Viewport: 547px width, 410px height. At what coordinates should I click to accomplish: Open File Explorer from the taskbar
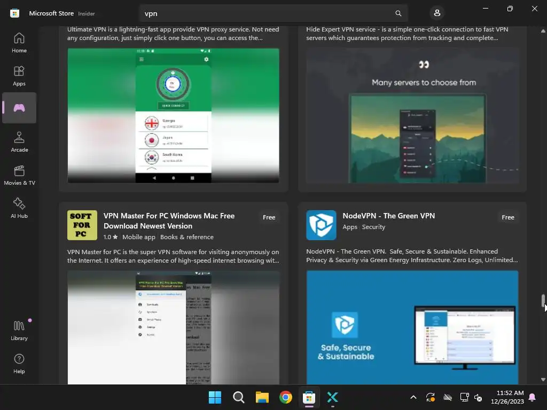[x=262, y=397]
